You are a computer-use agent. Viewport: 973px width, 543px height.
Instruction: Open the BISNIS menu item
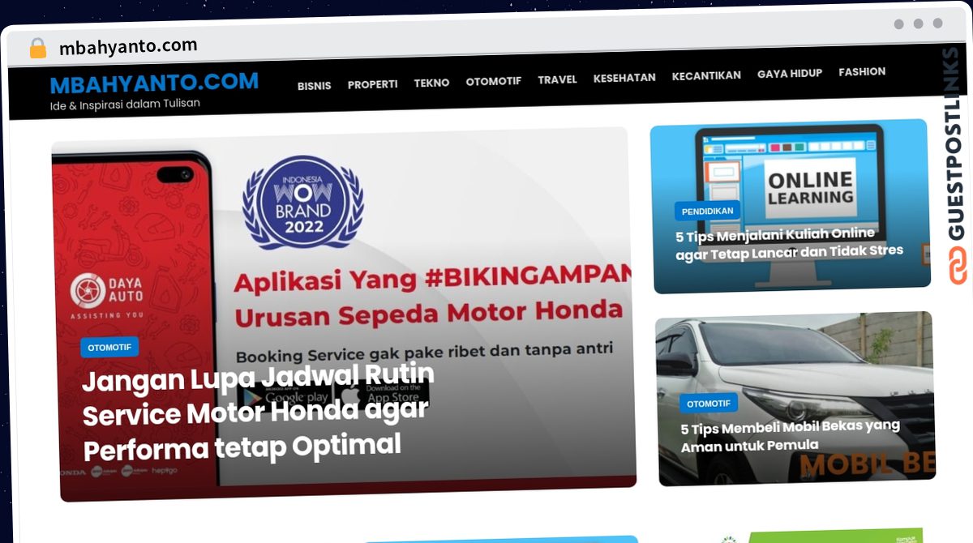[314, 85]
